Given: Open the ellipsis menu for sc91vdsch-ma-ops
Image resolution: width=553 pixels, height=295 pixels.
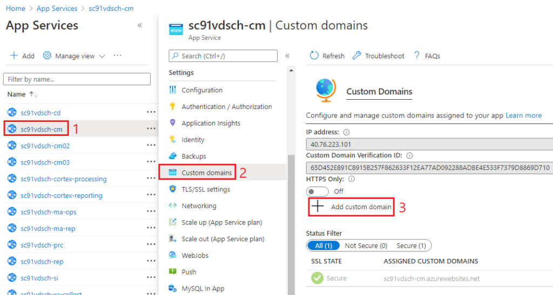Looking at the screenshot, I should 151,211.
